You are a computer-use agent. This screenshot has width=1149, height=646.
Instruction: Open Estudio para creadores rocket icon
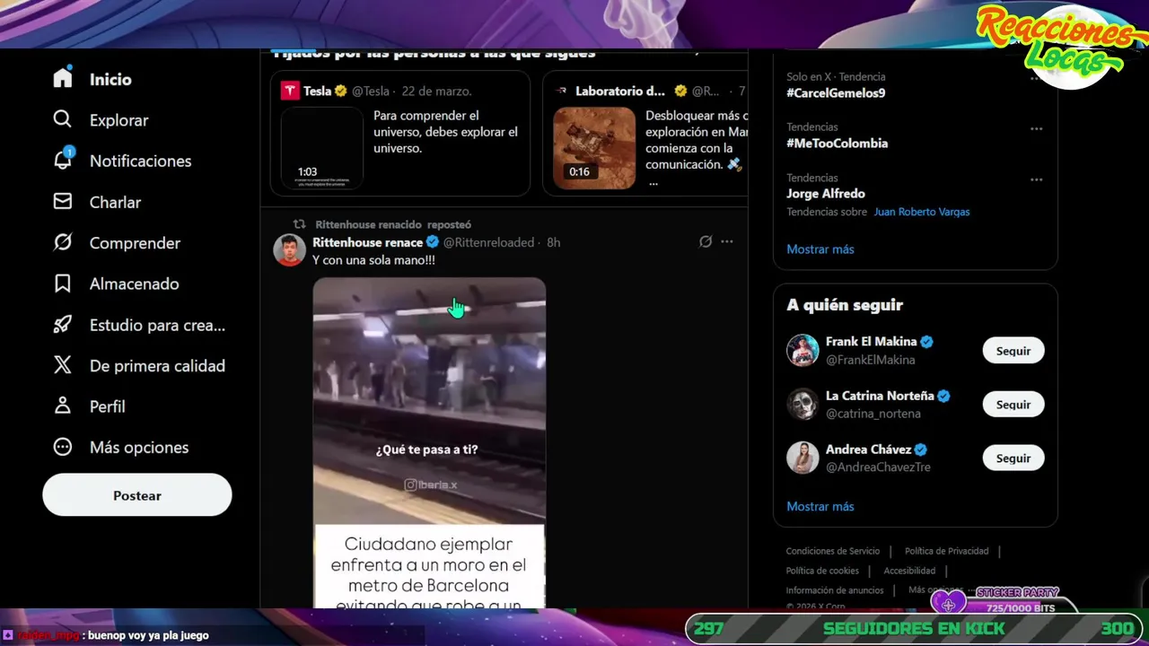pos(62,325)
